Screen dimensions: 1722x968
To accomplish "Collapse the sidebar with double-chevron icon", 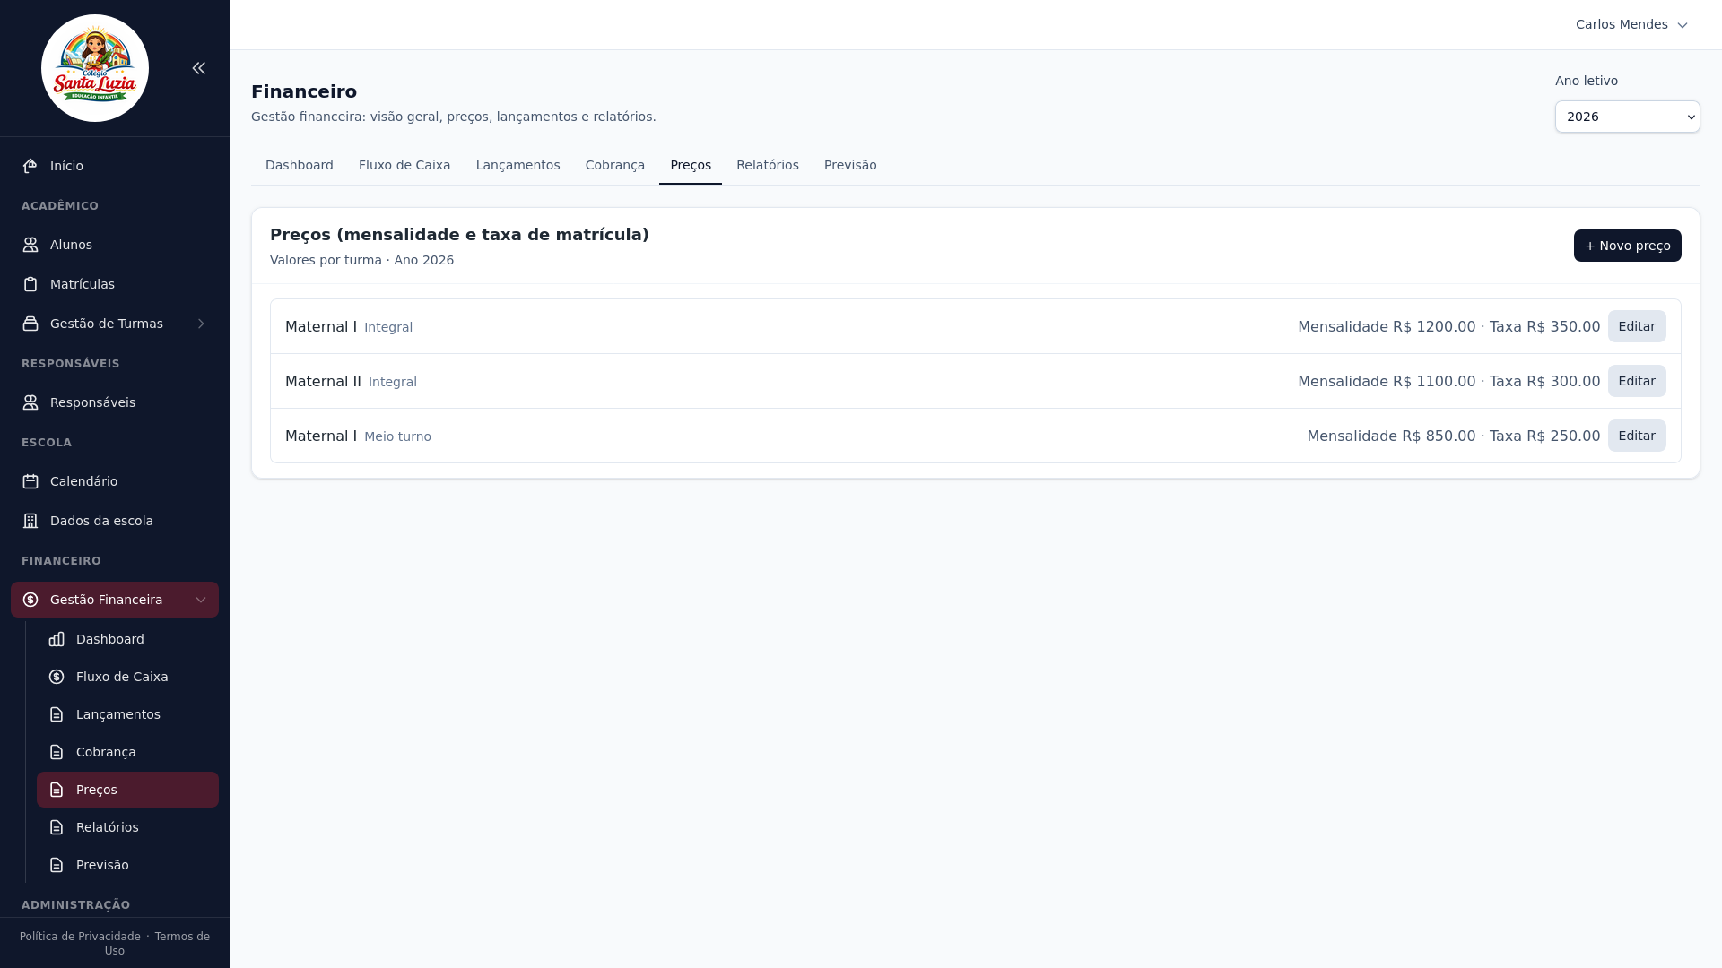I will click(x=199, y=68).
